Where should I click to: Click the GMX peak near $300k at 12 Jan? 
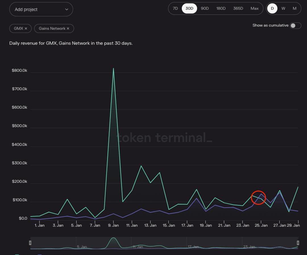pyautogui.click(x=141, y=166)
